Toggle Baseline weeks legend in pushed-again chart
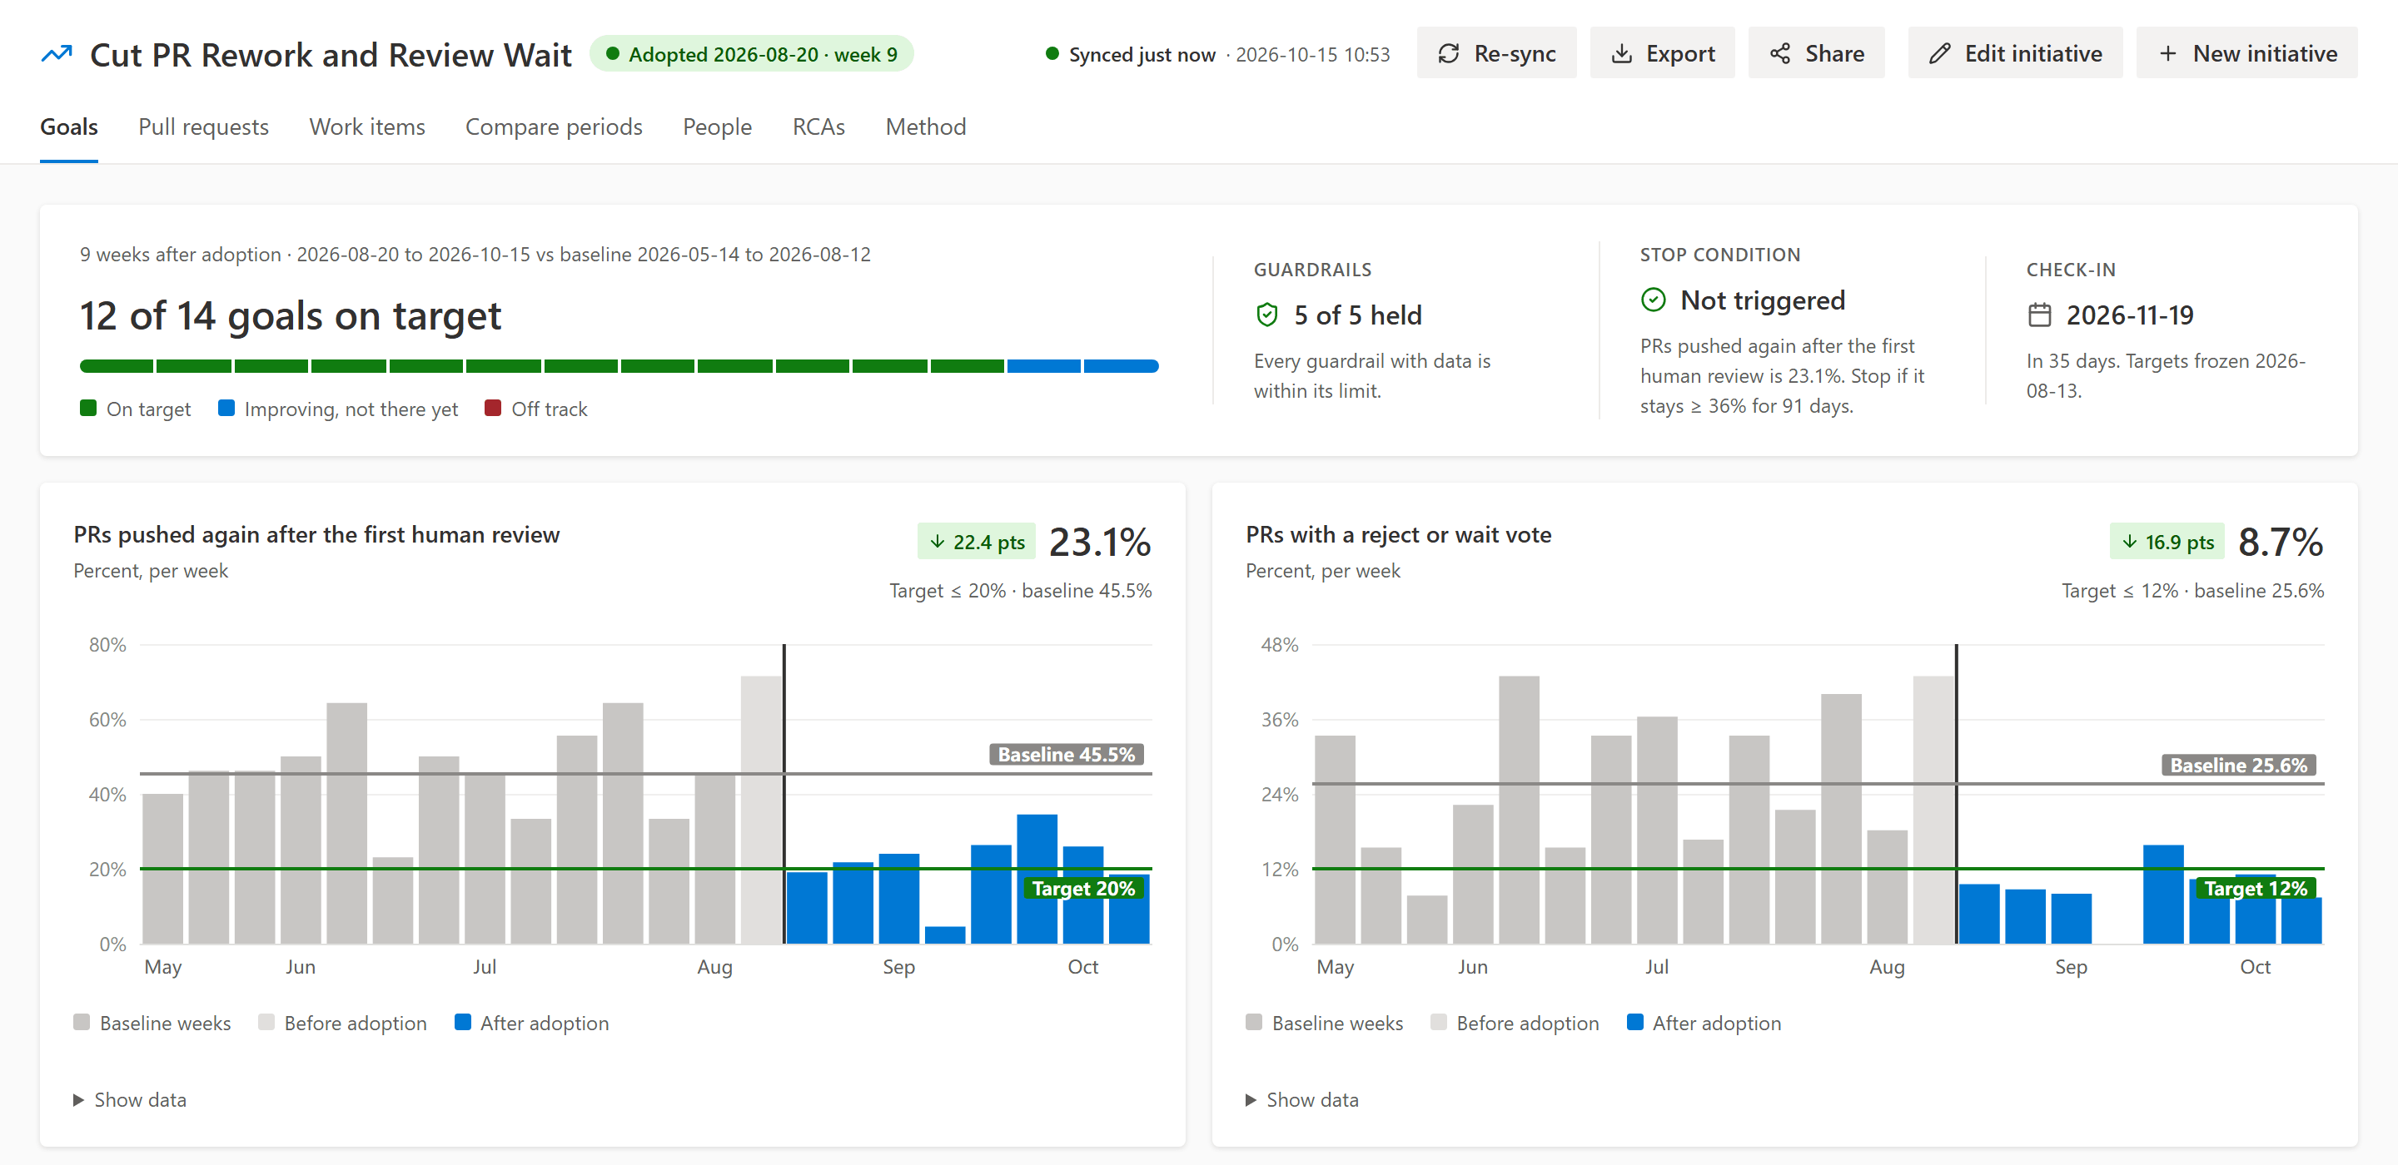 pos(152,1023)
